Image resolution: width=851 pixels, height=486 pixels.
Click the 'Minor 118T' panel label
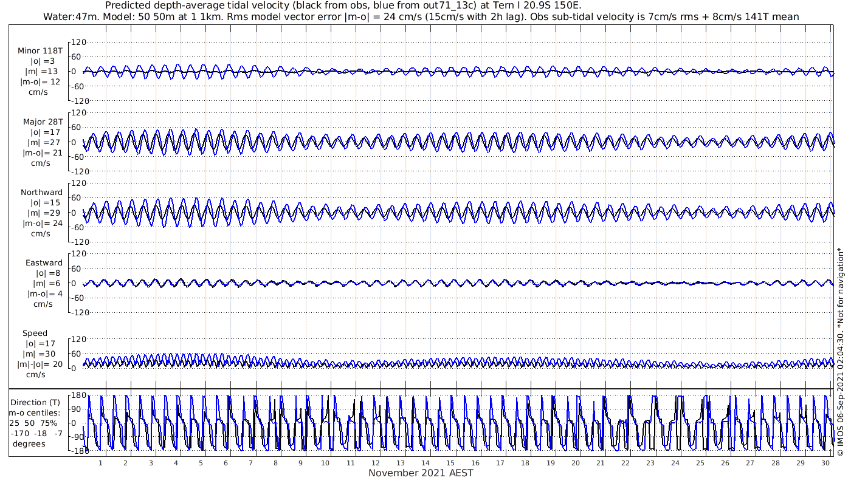tap(40, 51)
